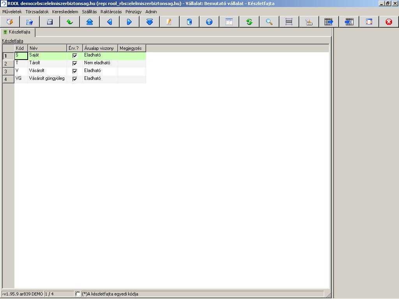Click the green undo arrow icon
This screenshot has width=399, height=299.
[69, 22]
